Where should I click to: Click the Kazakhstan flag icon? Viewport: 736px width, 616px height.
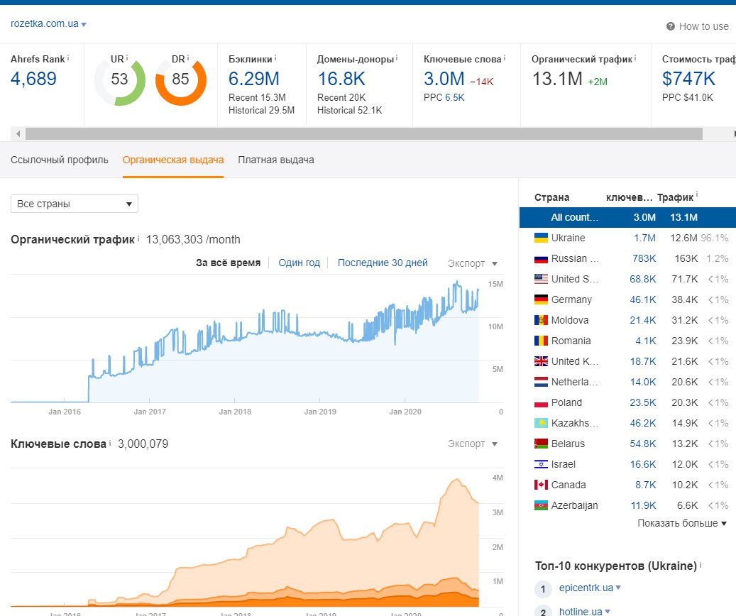tap(541, 423)
